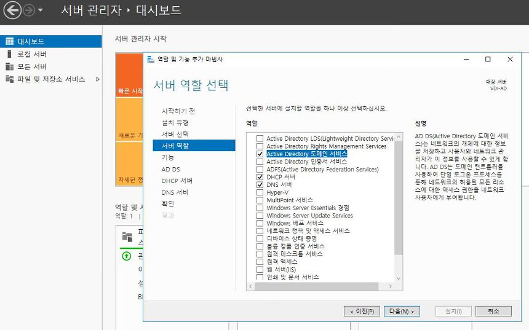The height and width of the screenshot is (330, 529).
Task: Check Active Directory LDS role checkbox
Action: [260, 138]
